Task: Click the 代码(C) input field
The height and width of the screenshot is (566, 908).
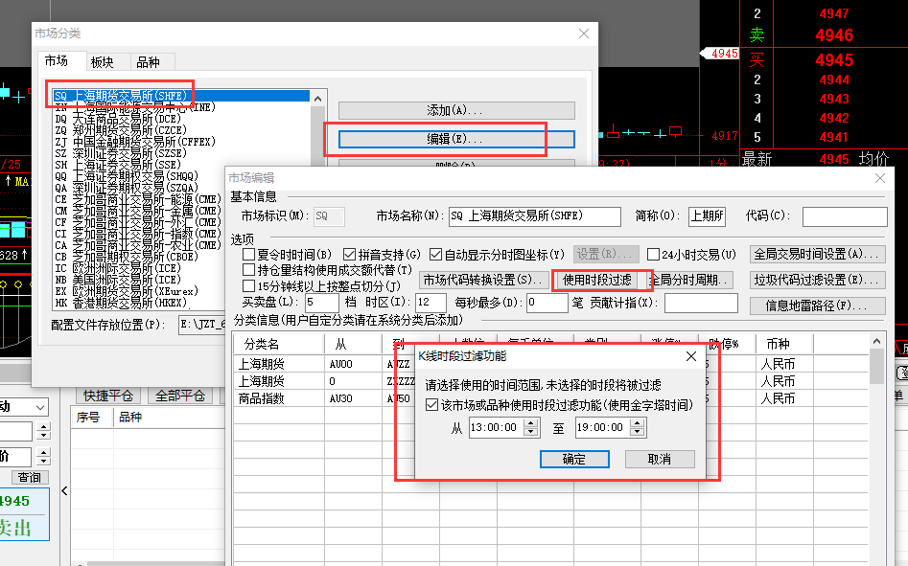Action: pyautogui.click(x=845, y=216)
